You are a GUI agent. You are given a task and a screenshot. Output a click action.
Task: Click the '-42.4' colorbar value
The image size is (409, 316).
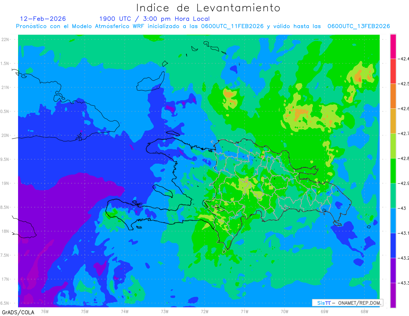[x=404, y=59]
